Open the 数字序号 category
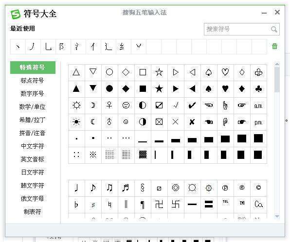Viewport: 290px width, 242px height. click(x=33, y=94)
